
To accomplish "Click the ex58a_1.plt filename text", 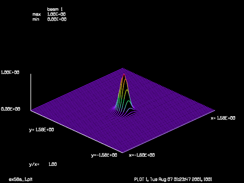I will pos(21,179).
